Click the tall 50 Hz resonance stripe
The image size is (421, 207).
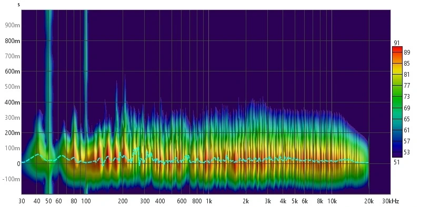tap(48, 102)
